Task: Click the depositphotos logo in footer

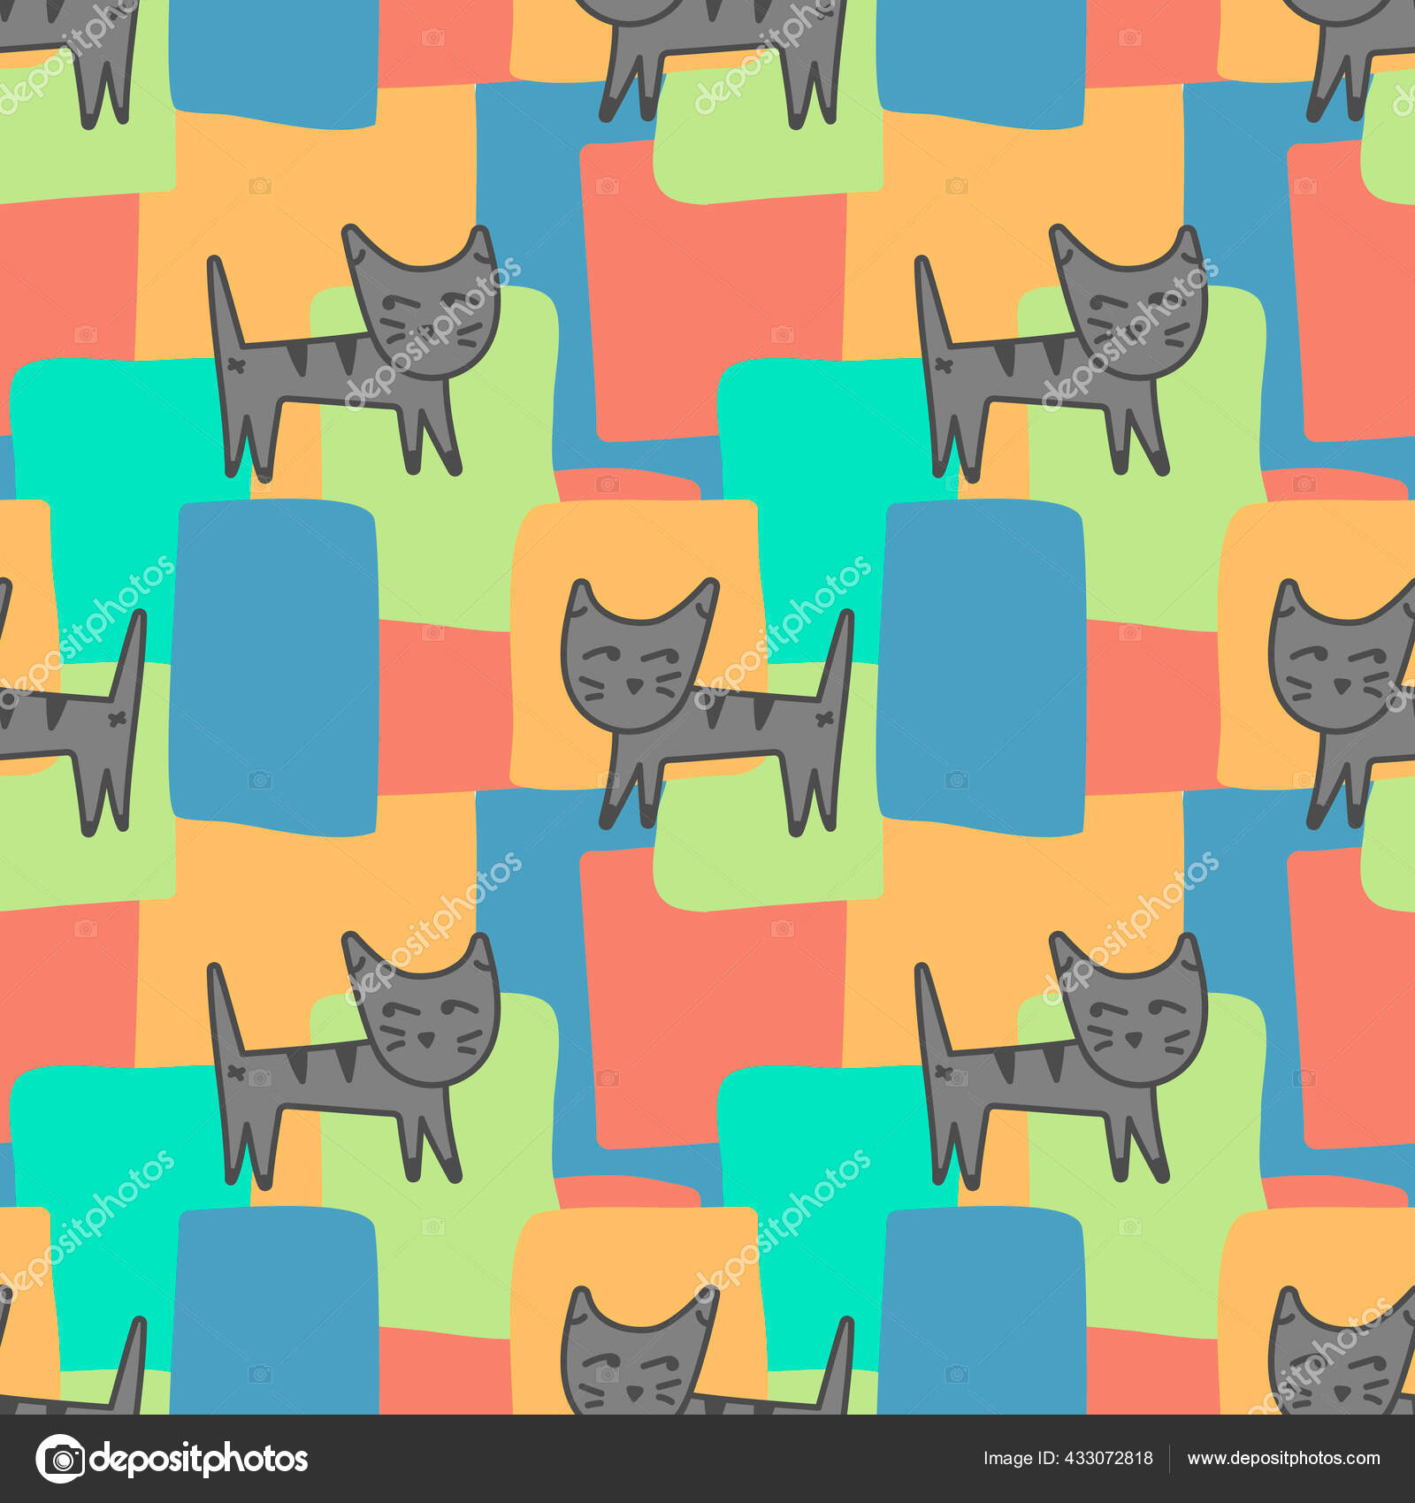Action: [x=172, y=1458]
